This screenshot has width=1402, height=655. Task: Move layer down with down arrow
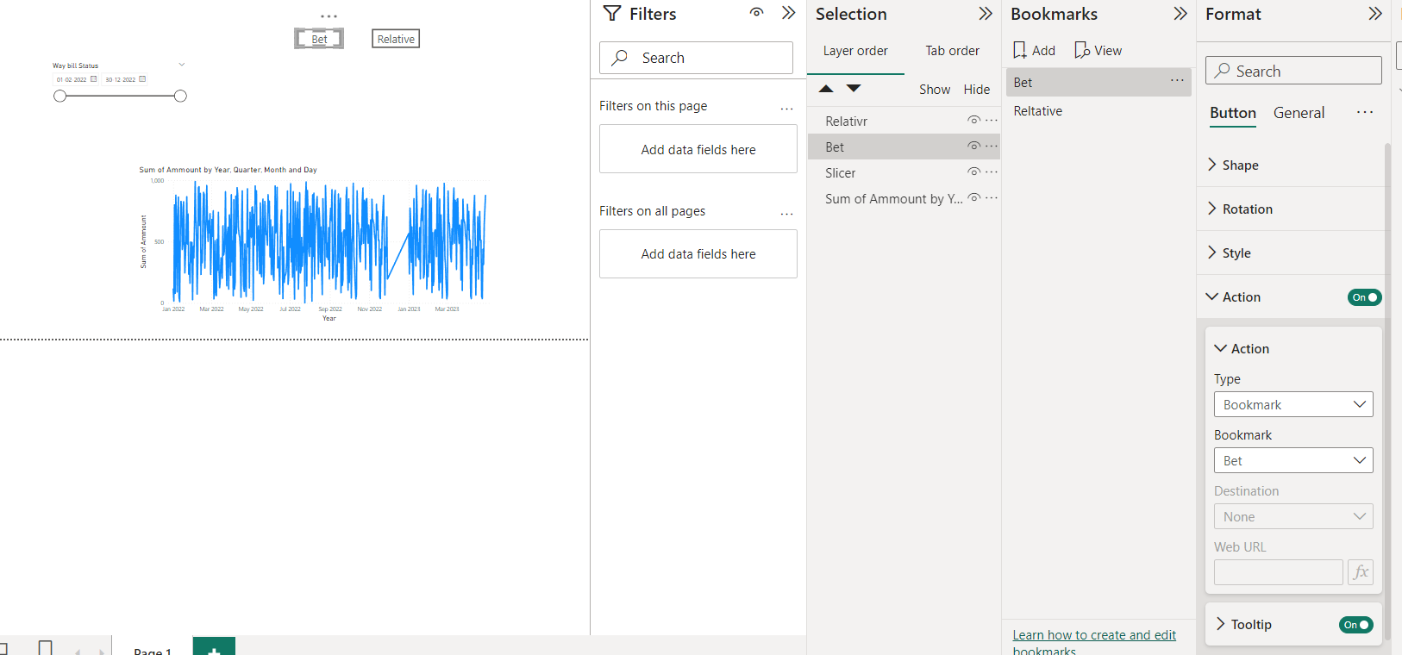tap(854, 89)
